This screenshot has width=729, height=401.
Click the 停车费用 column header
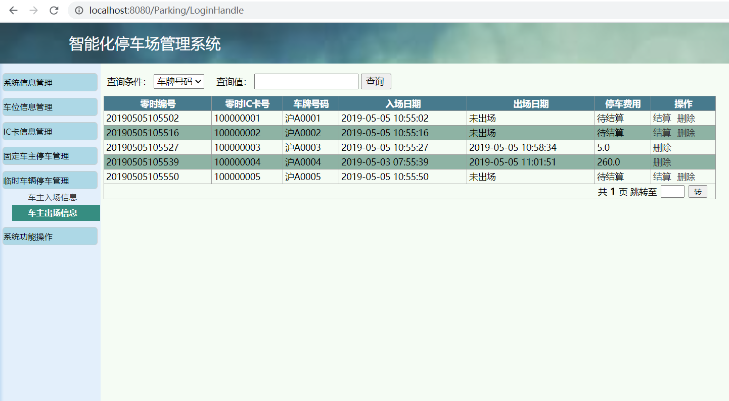coord(623,104)
